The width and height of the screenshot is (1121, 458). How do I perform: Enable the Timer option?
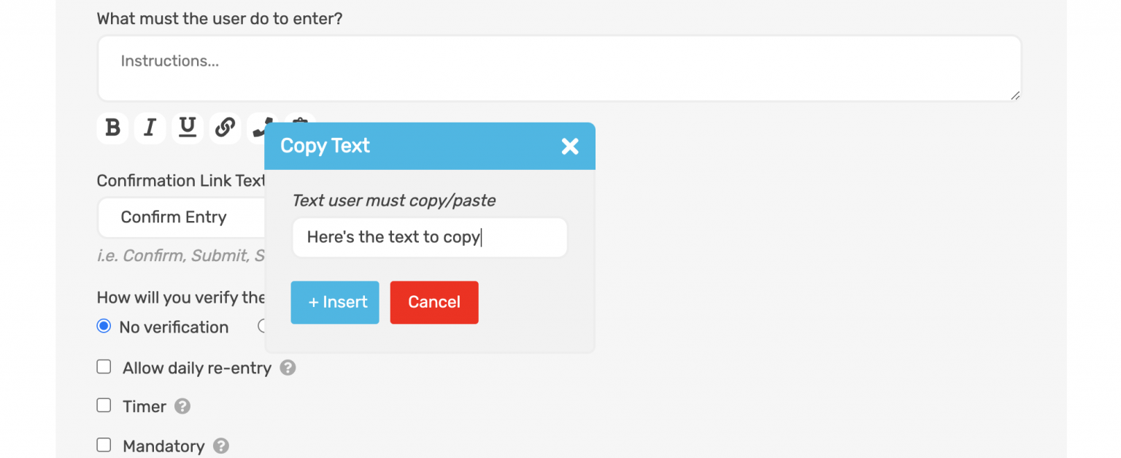point(104,406)
